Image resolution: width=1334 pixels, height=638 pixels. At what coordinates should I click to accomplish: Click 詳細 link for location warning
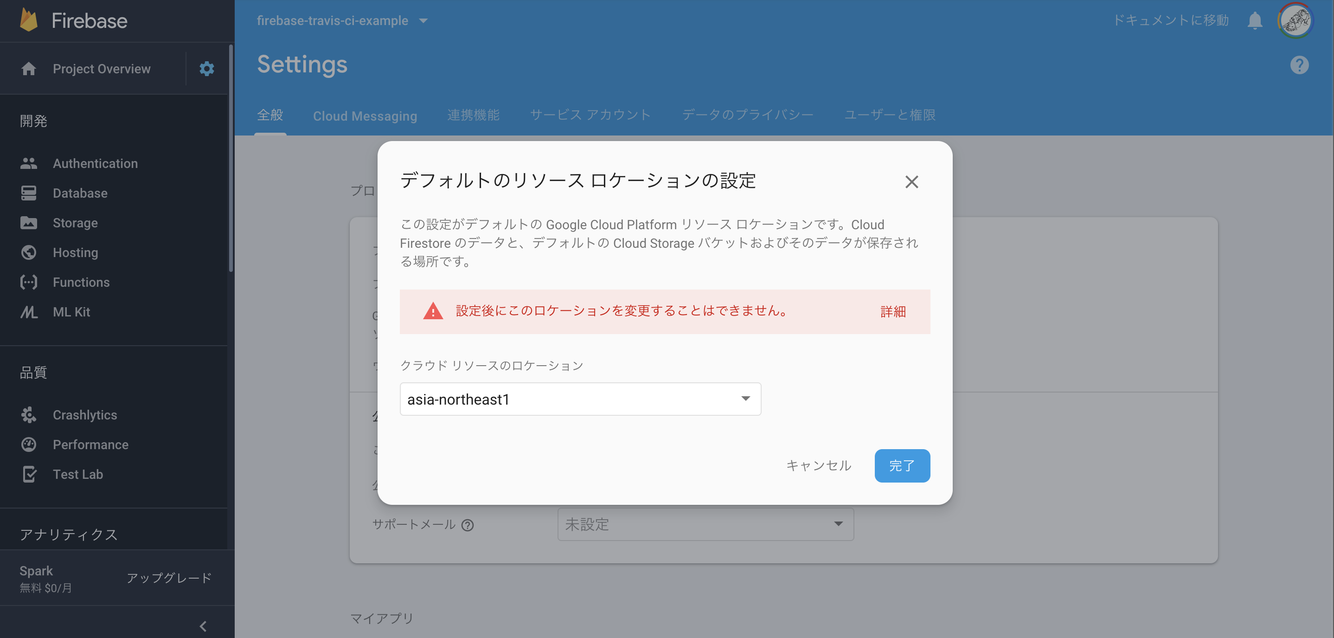[x=893, y=310]
